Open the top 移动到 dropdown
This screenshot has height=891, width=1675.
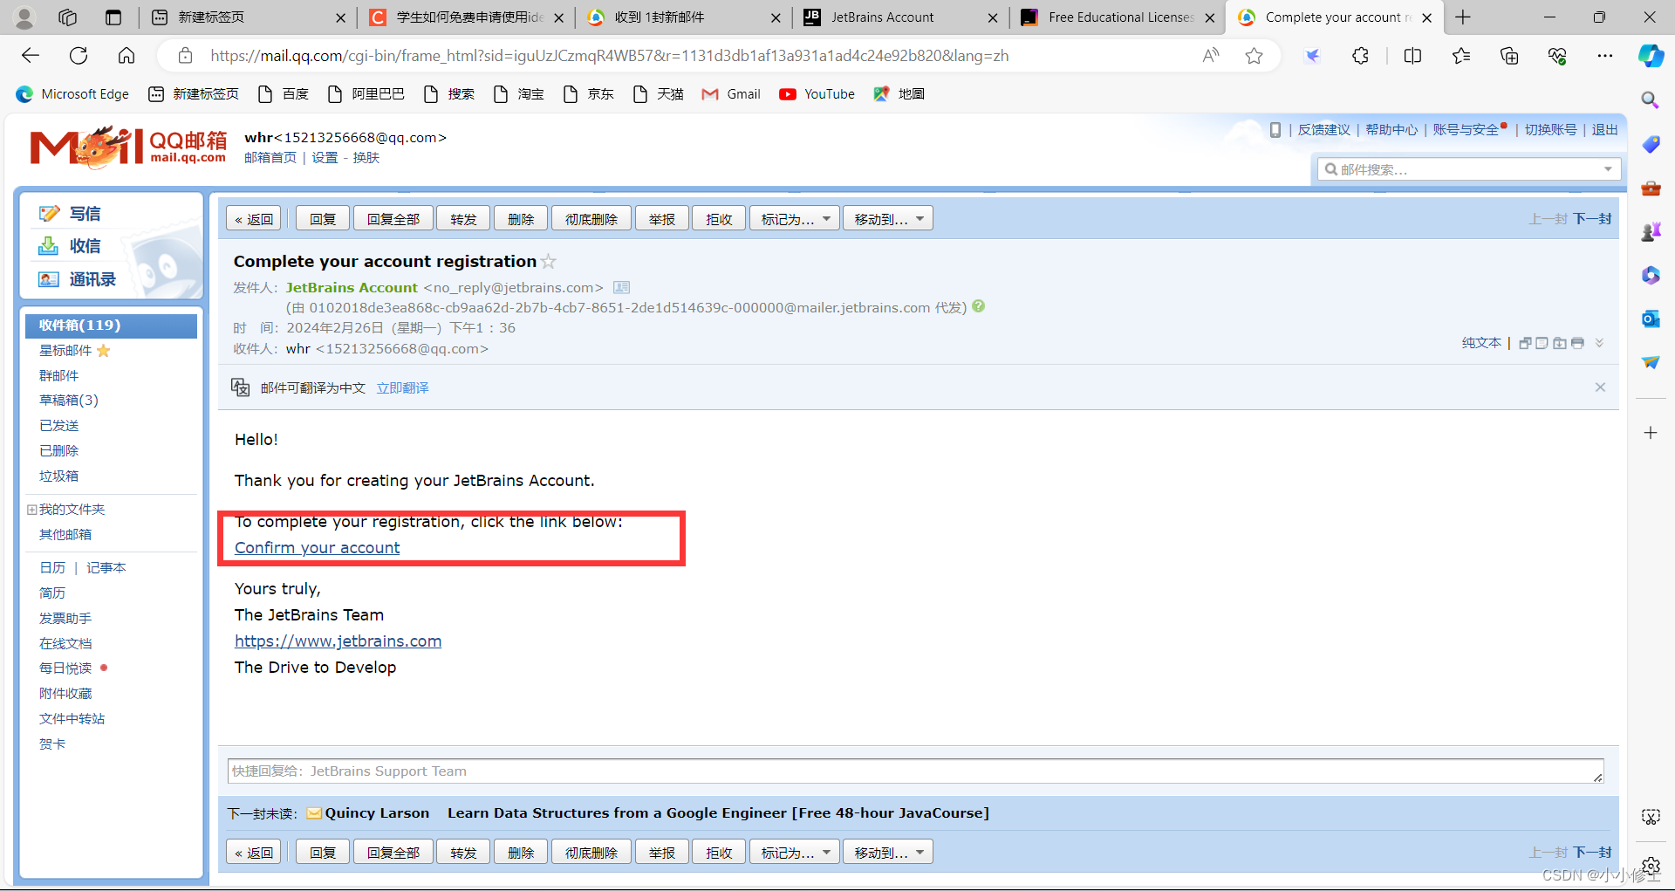coord(888,219)
